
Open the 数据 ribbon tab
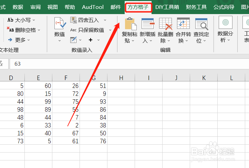point(18,7)
